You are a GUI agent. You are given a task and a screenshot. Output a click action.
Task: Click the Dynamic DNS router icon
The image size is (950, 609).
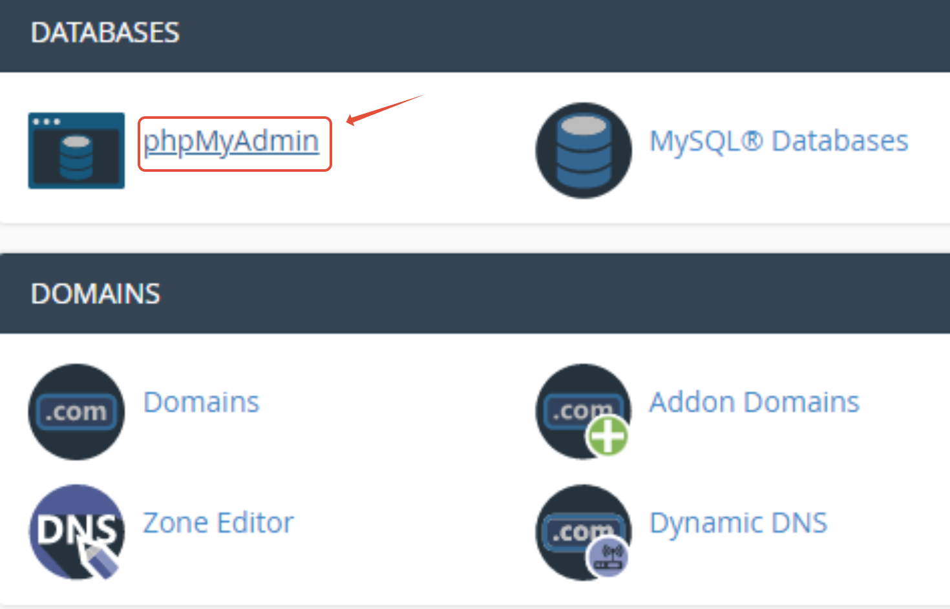click(x=584, y=532)
